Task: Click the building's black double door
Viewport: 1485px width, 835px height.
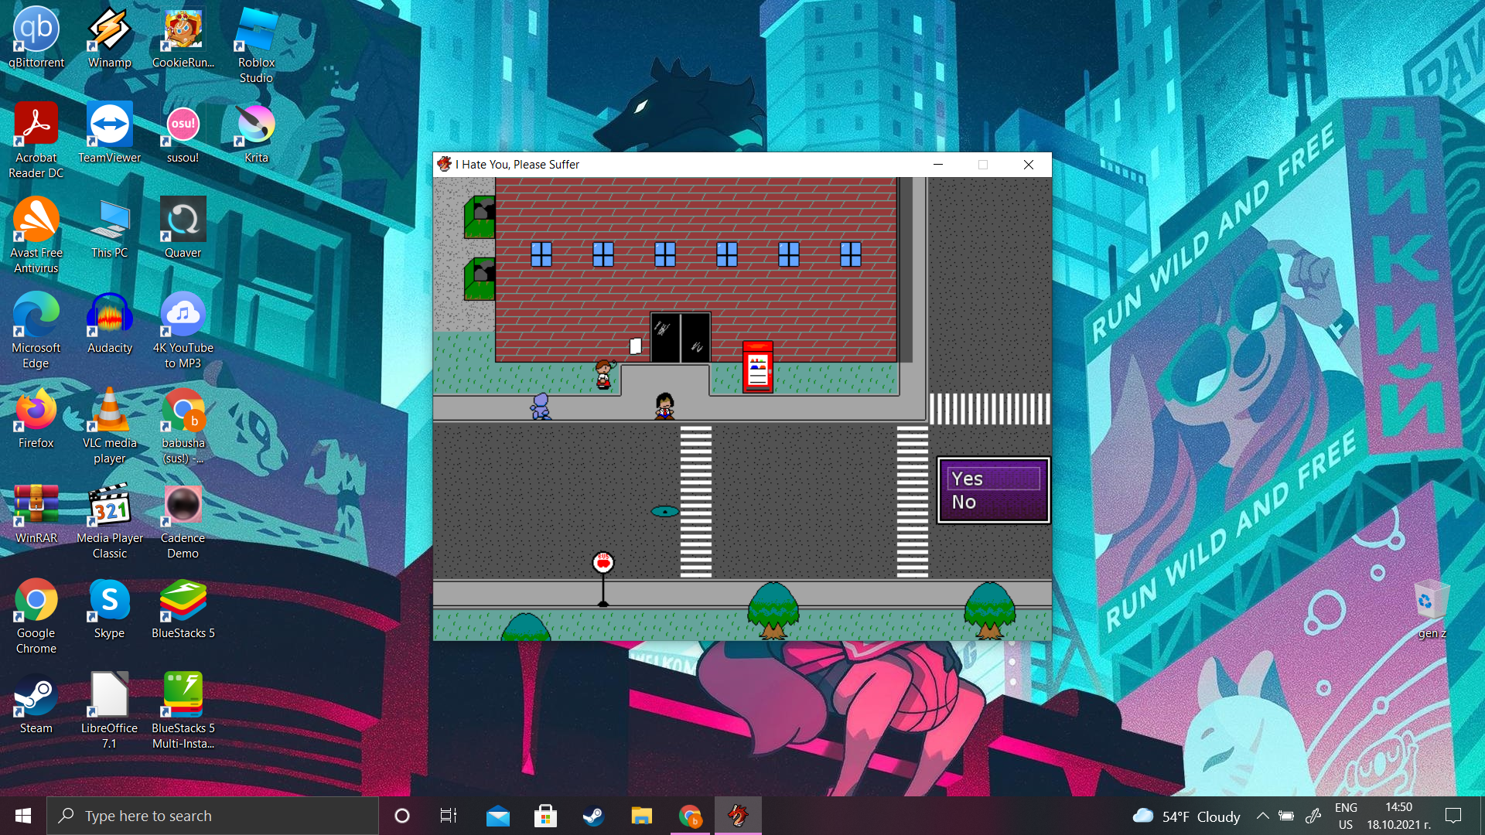Action: coord(681,337)
